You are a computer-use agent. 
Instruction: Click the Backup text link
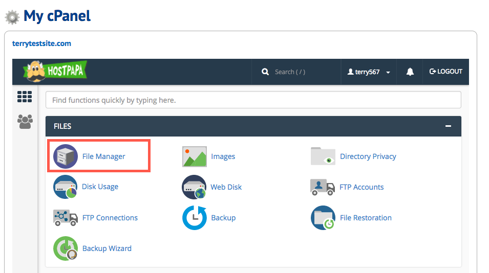tap(223, 218)
